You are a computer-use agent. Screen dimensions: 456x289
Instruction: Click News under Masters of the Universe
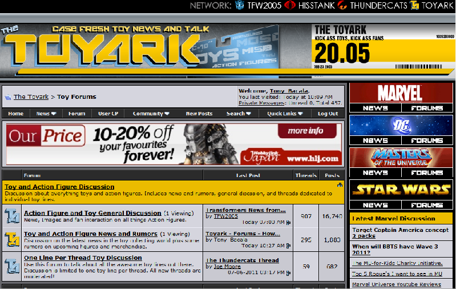coord(375,172)
